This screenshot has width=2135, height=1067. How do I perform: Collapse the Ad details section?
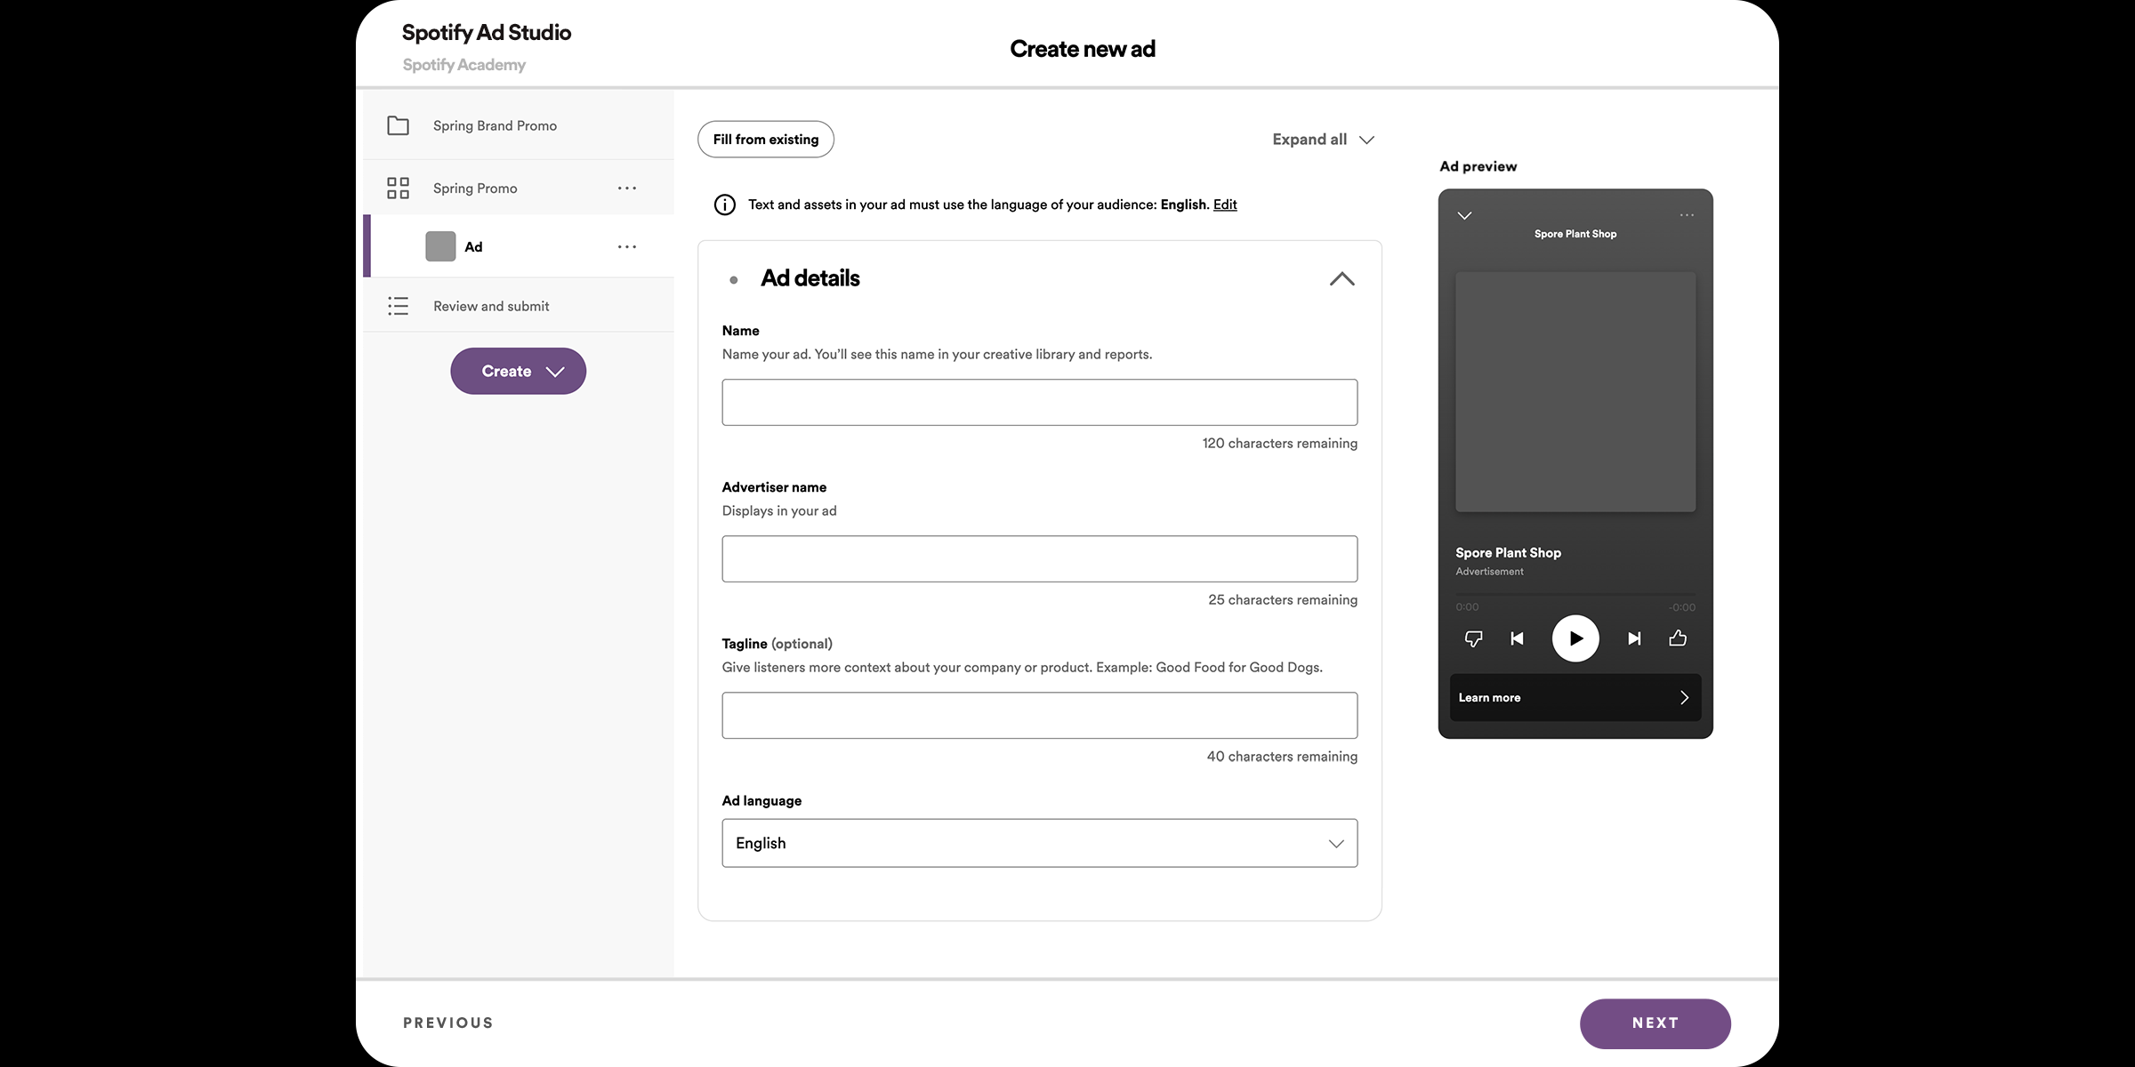pos(1341,279)
